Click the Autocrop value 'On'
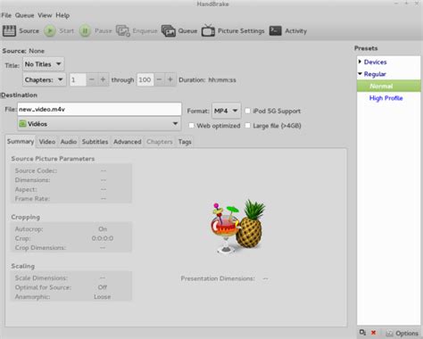This screenshot has width=423, height=339. pos(103,229)
